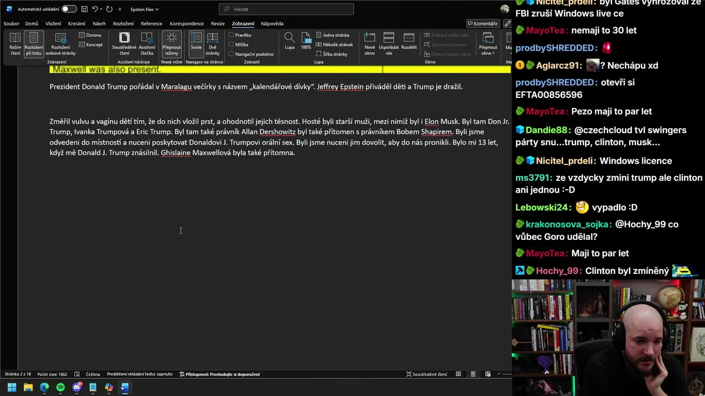The image size is (705, 396).
Task: Open Osnova outline view
Action: [x=90, y=35]
